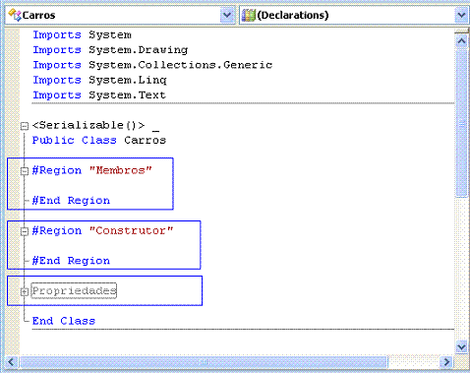Screen dimensions: 470x373
Task: Click the splitter bar above vertical scrollbar
Action: pyautogui.click(x=461, y=31)
